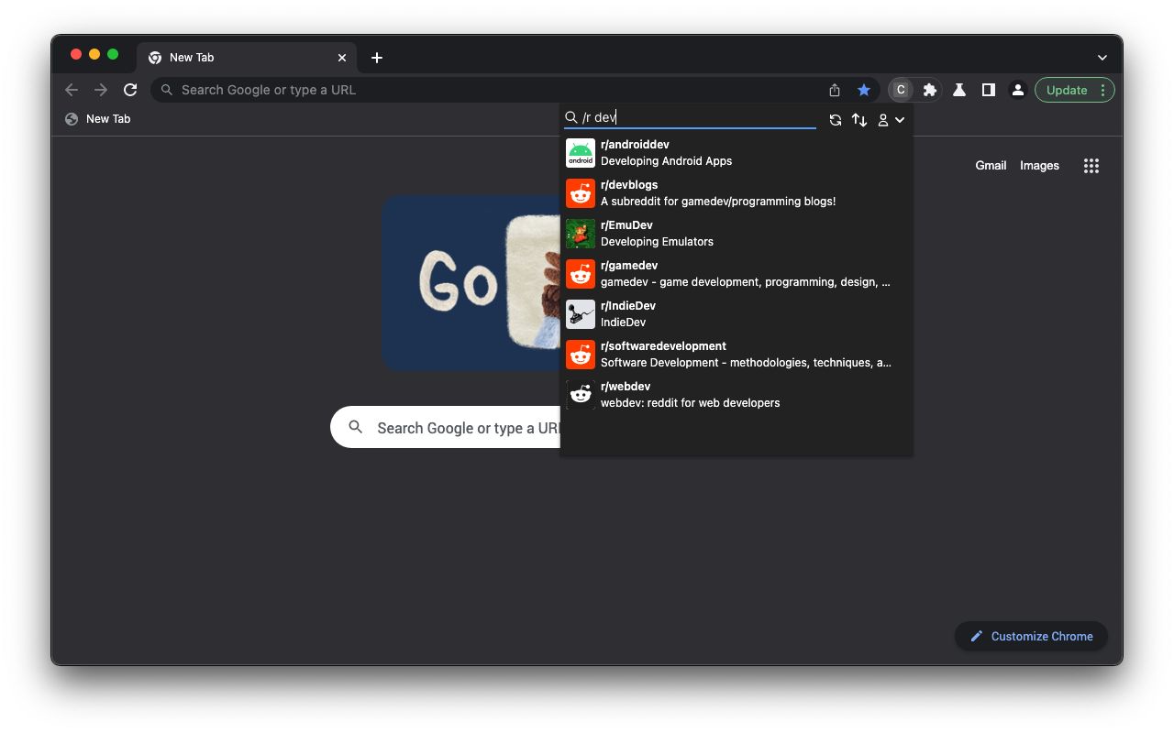1174x733 pixels.
Task: Open the Images link
Action: coord(1039,166)
